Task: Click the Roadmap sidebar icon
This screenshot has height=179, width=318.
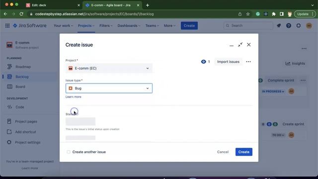Action: tap(9, 67)
